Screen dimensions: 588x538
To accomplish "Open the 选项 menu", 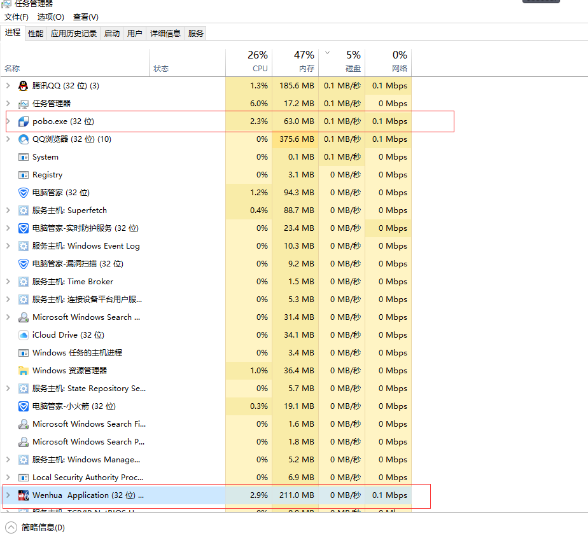I will coord(50,17).
